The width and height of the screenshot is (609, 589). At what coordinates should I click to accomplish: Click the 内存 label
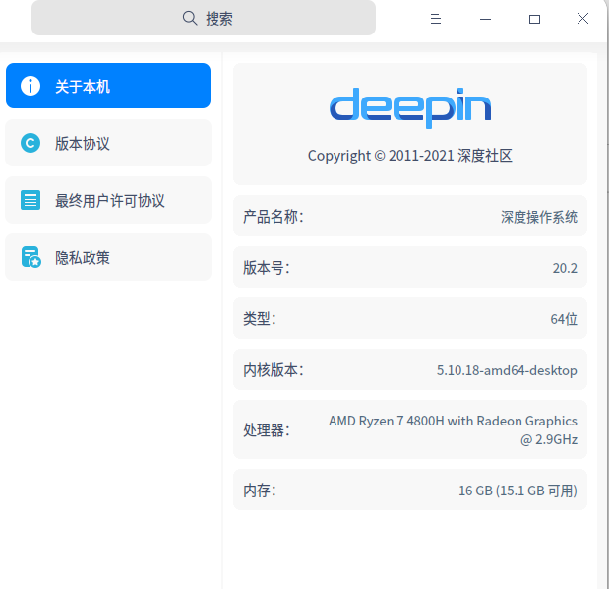click(x=260, y=490)
